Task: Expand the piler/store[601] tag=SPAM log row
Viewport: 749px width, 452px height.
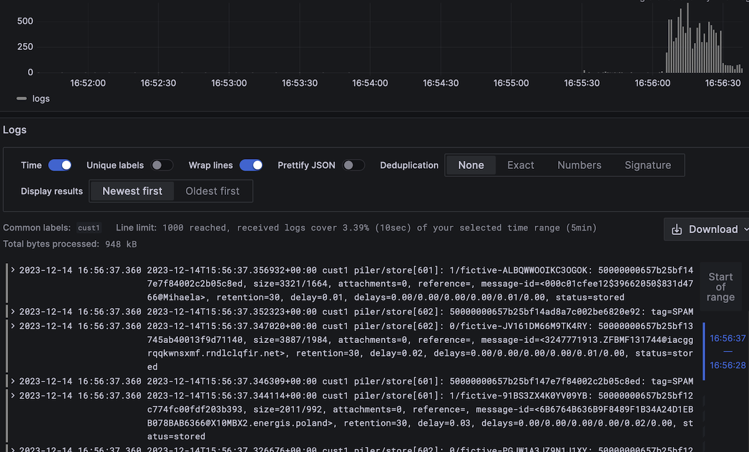Action: pyautogui.click(x=12, y=381)
